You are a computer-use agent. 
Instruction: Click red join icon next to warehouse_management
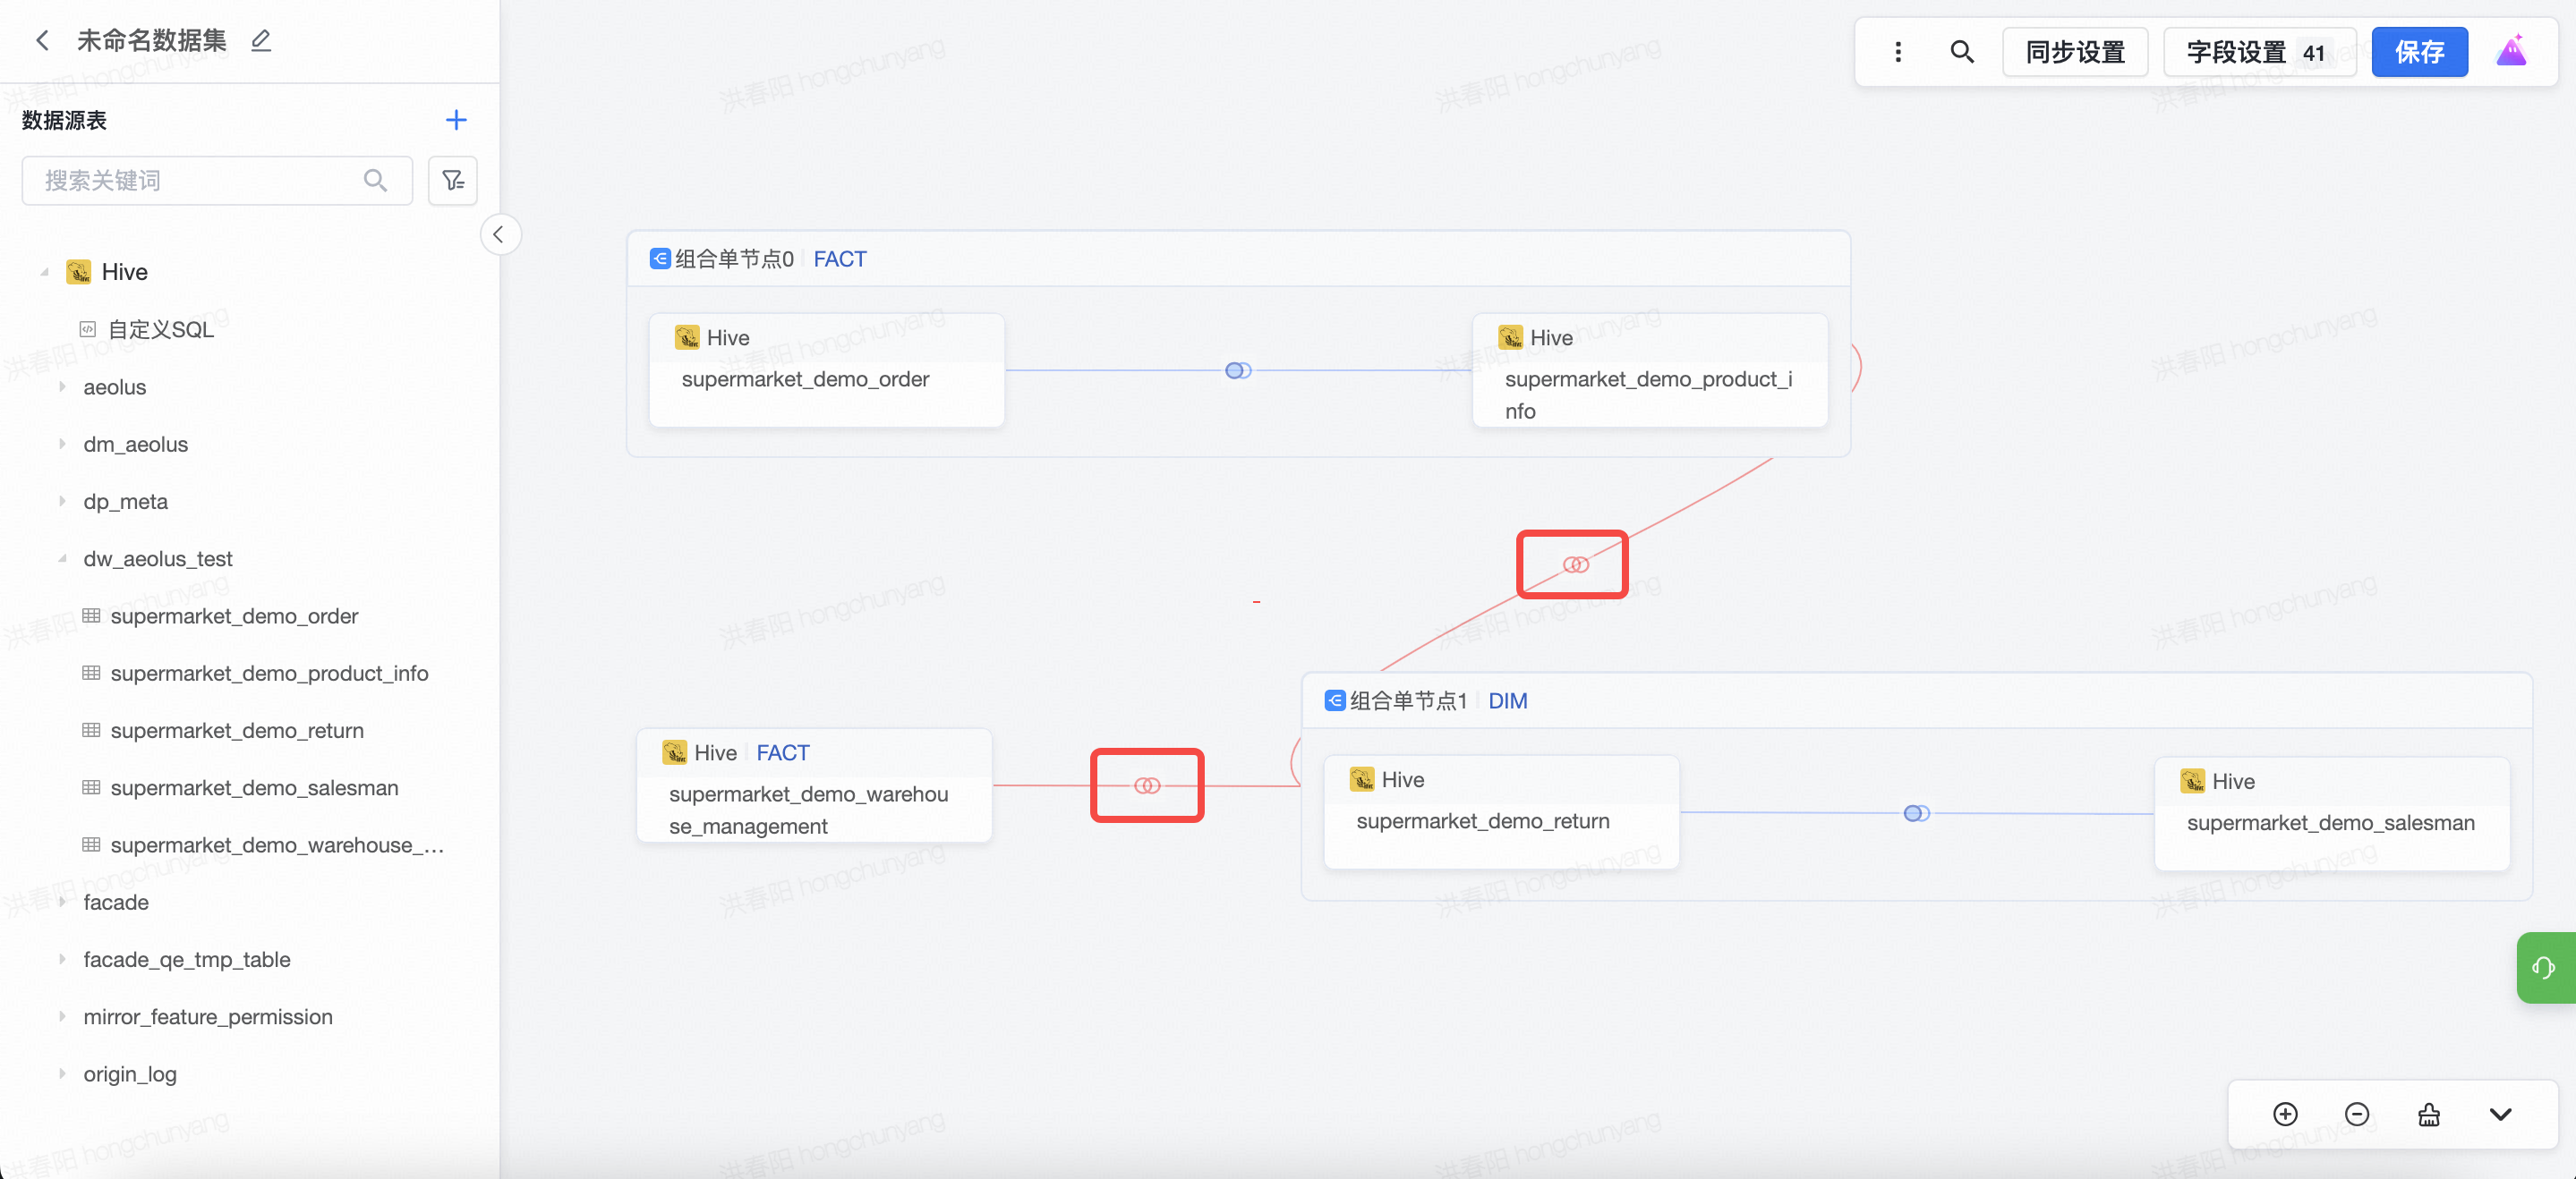tap(1147, 785)
